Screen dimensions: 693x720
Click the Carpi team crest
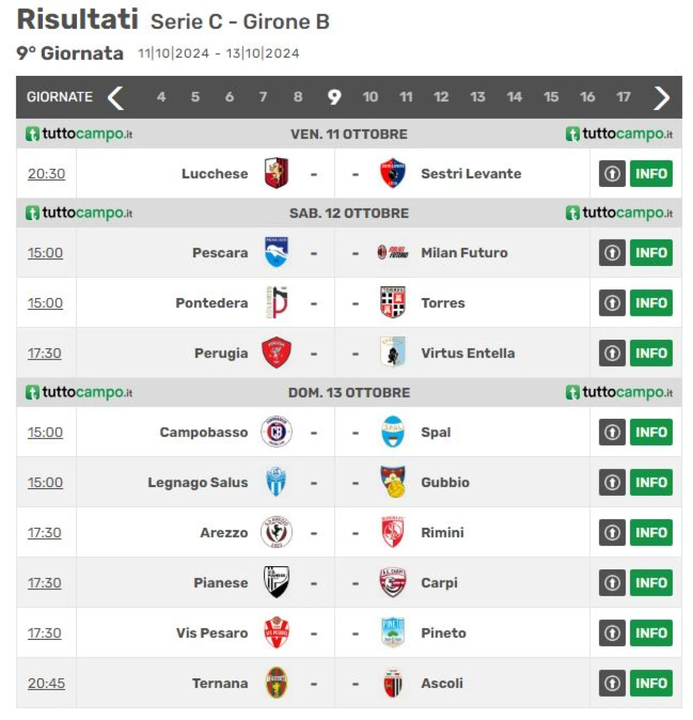tap(393, 582)
